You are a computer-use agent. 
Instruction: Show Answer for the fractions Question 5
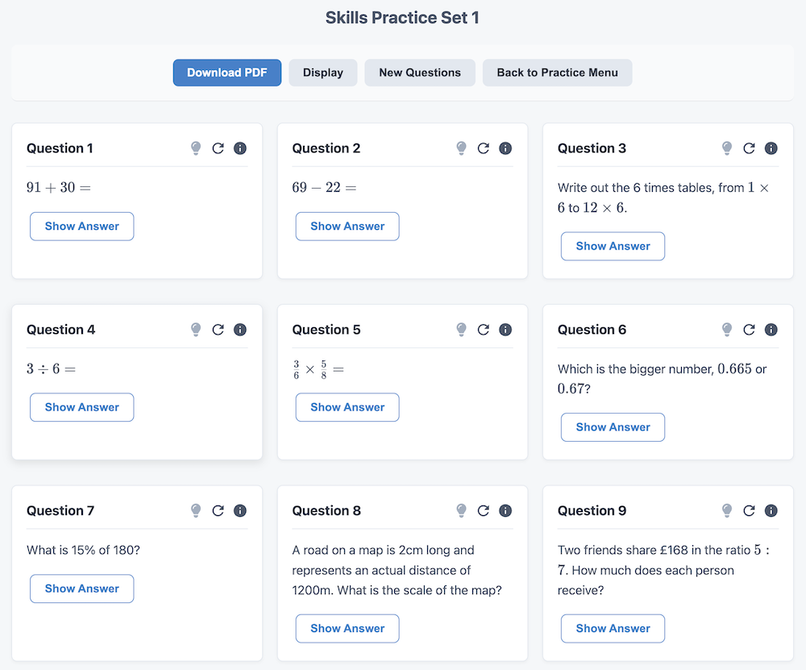[347, 407]
